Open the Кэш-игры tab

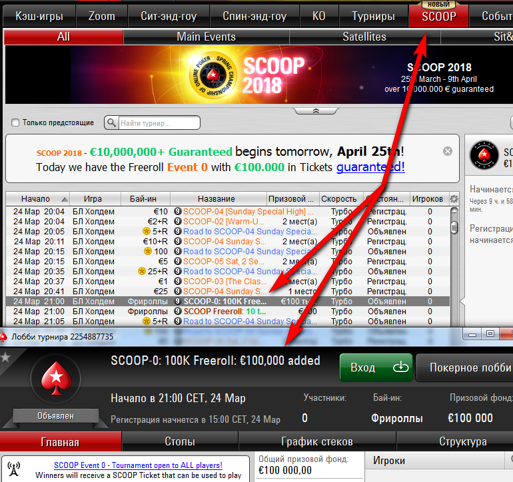tap(39, 16)
